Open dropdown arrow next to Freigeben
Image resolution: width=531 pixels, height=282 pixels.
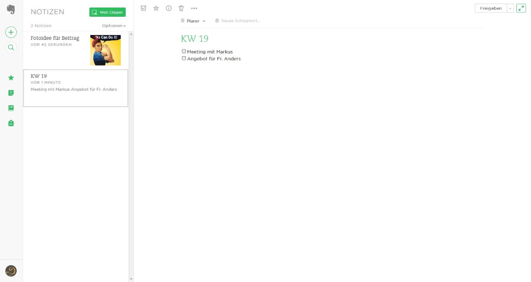coord(510,8)
